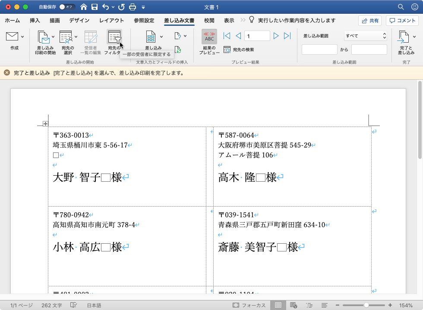Select the 校閲 tab
The image size is (423, 310).
click(209, 21)
